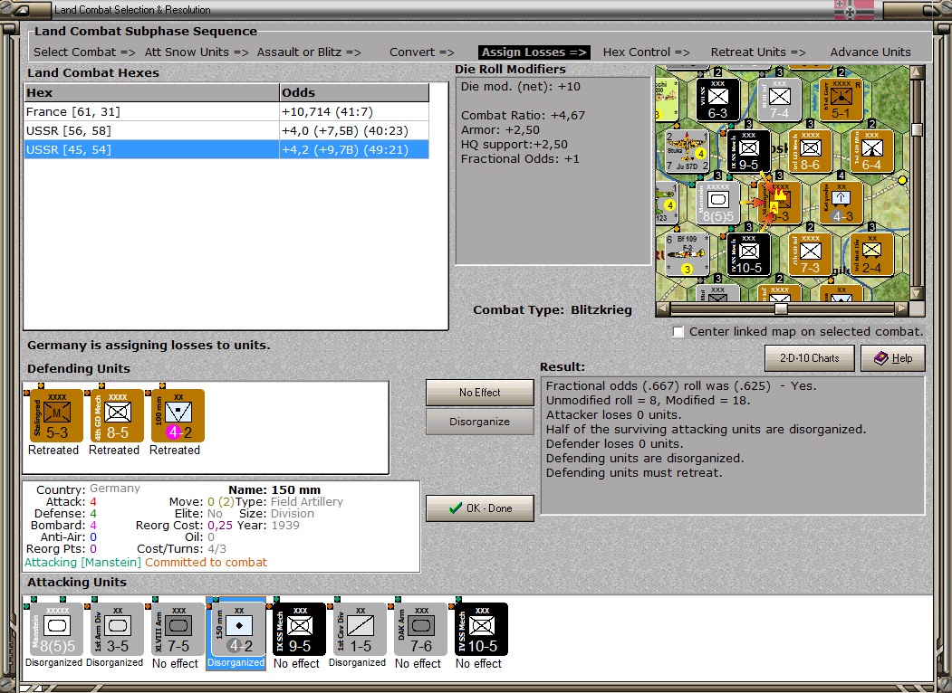Click the Select Combat subphase label
Viewport: 952px width, 693px height.
84,52
